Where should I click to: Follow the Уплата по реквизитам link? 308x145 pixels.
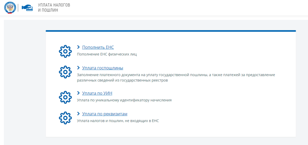tap(105, 114)
